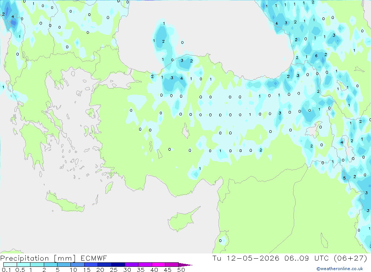The height and width of the screenshot is (272, 371).
Task: Click the precipitation value '6' on the map
Action: coord(316,56)
